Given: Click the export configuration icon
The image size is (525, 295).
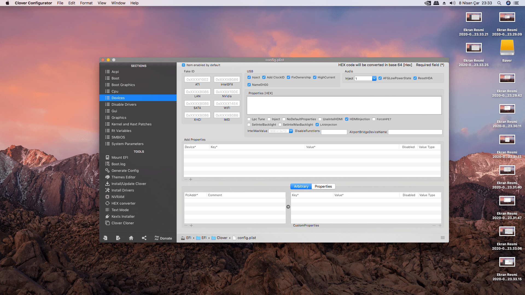Looking at the screenshot, I should pos(118,238).
